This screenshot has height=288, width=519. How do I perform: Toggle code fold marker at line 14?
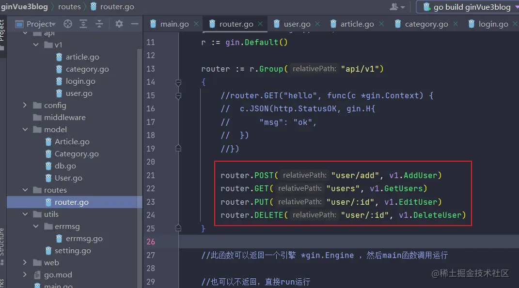click(178, 82)
